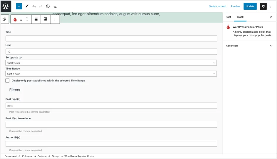This screenshot has width=277, height=159.
Task: Click the Author ID(s) input field
Action: pos(111,144)
